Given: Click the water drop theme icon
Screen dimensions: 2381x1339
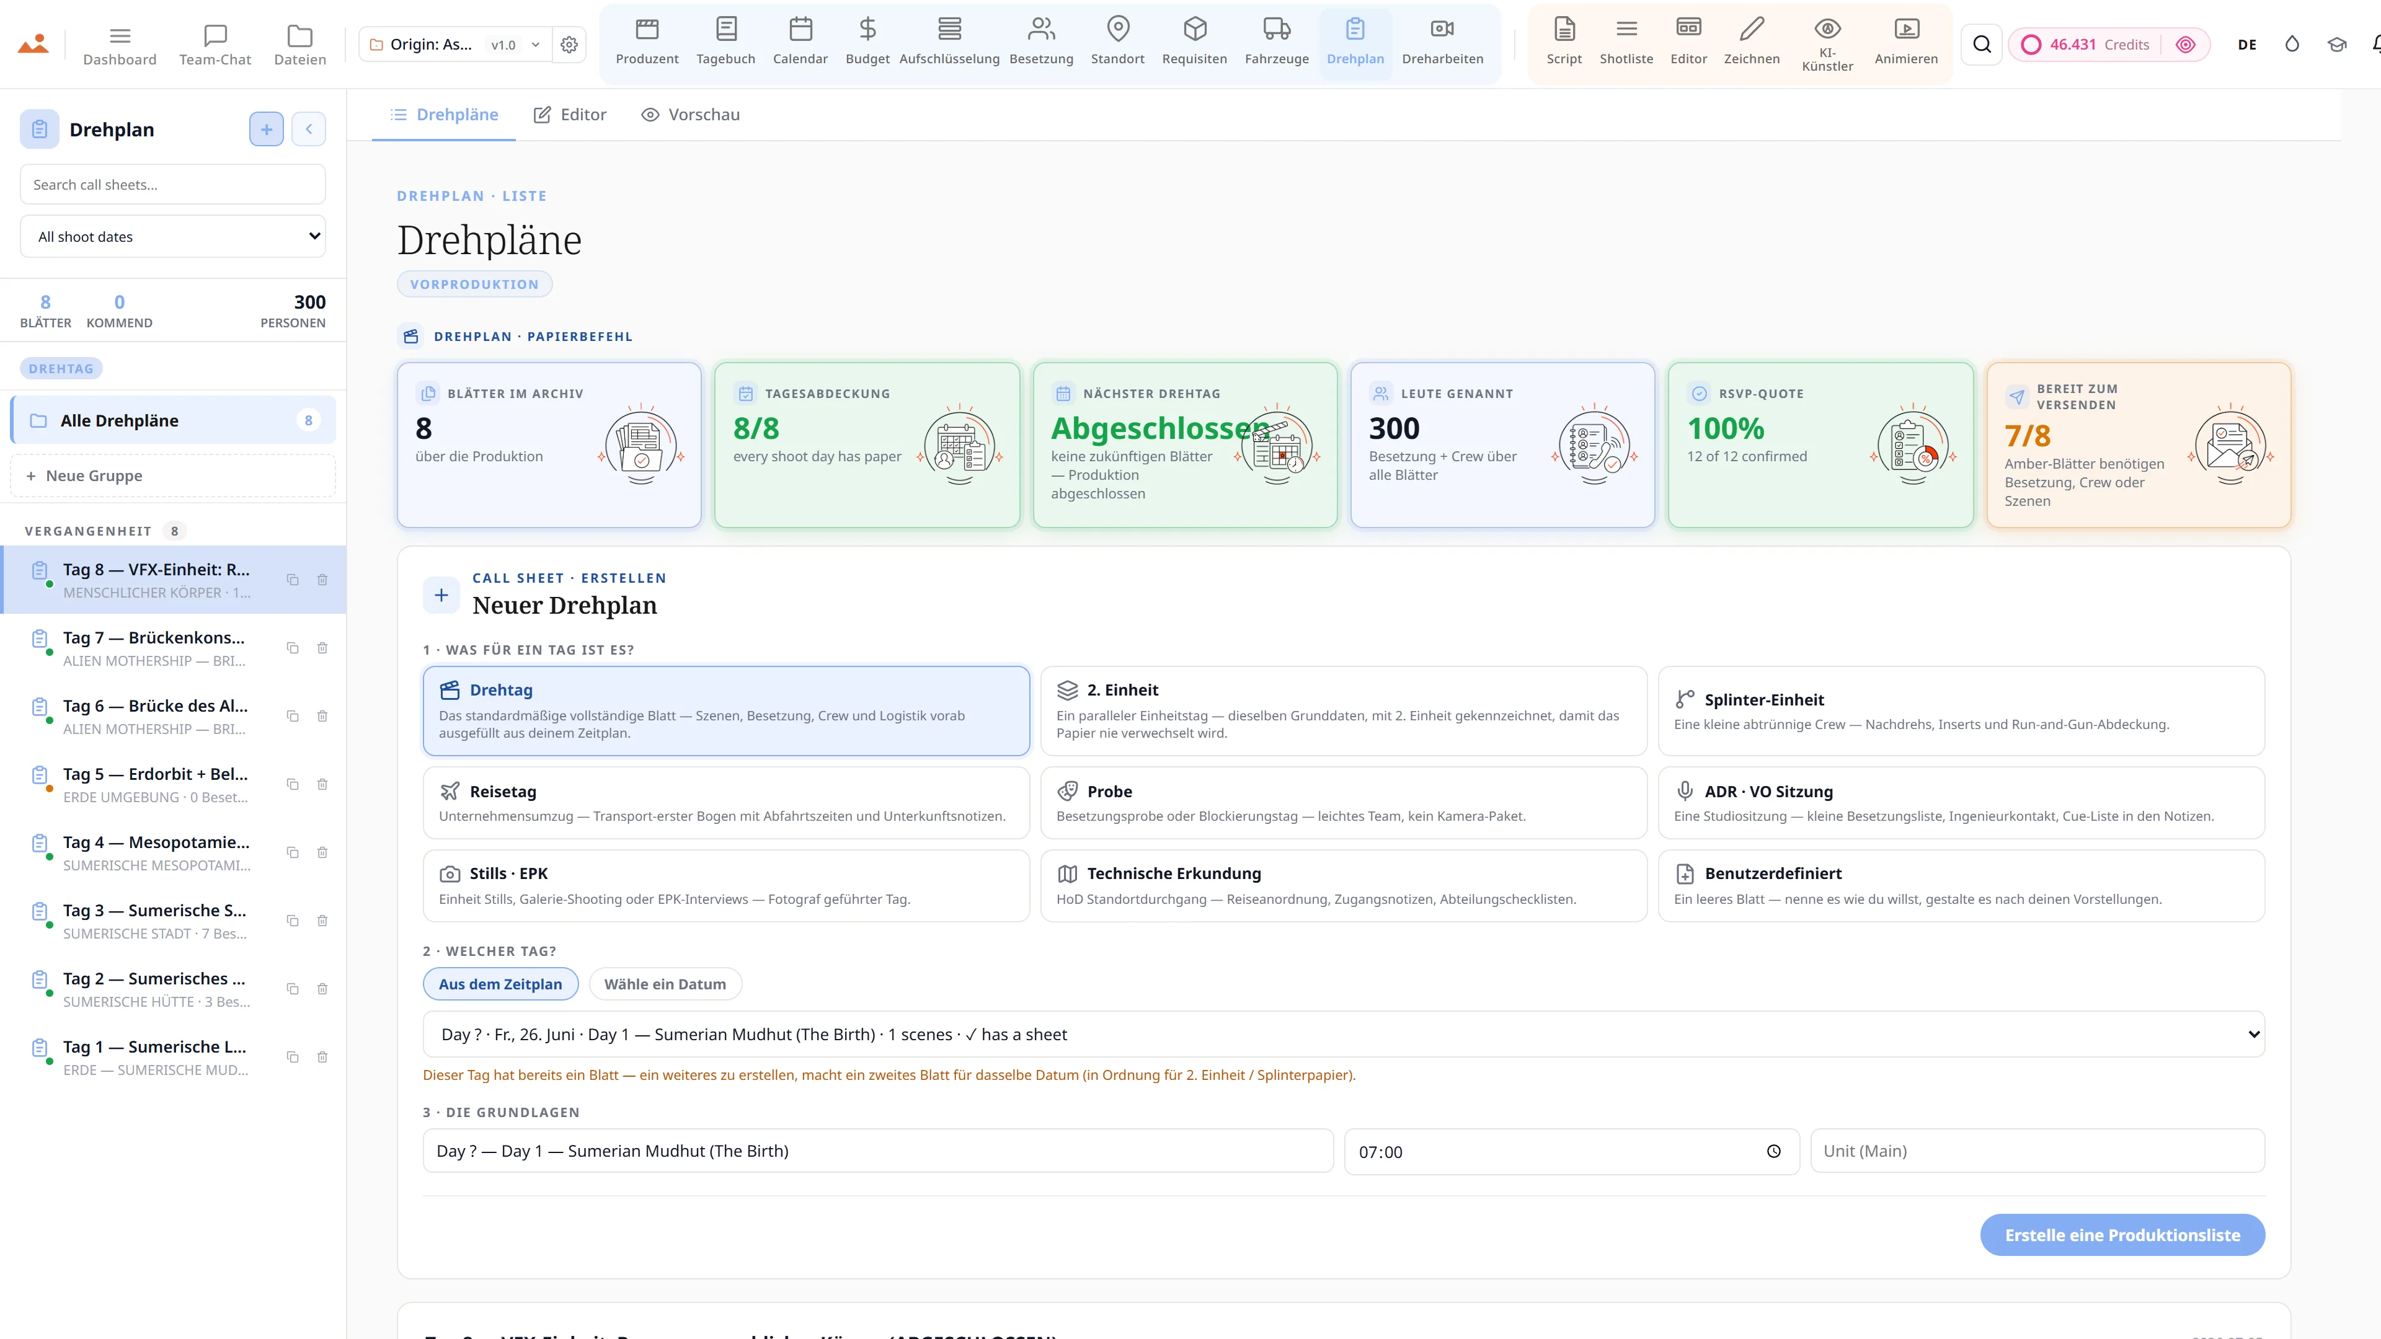Looking at the screenshot, I should [x=2292, y=45].
